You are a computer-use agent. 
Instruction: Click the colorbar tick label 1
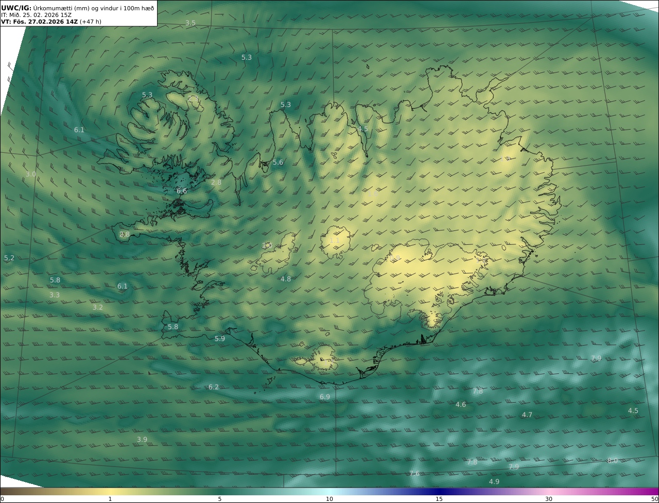[x=110, y=499]
